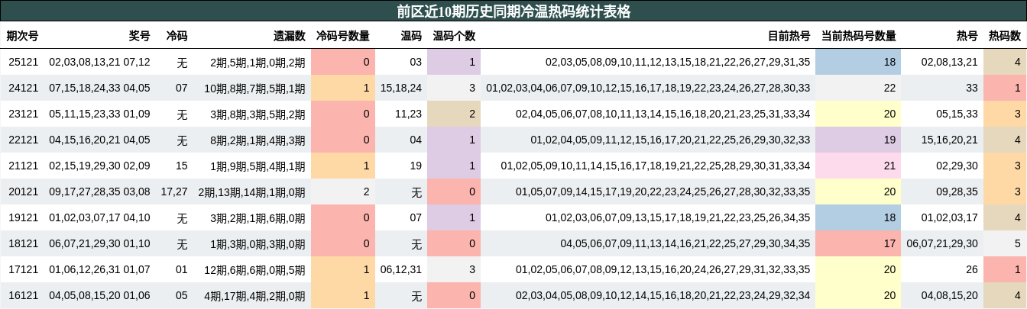Screen dimensions: 1027x309
Task: Click cold code cell 17,27
Action: [174, 192]
